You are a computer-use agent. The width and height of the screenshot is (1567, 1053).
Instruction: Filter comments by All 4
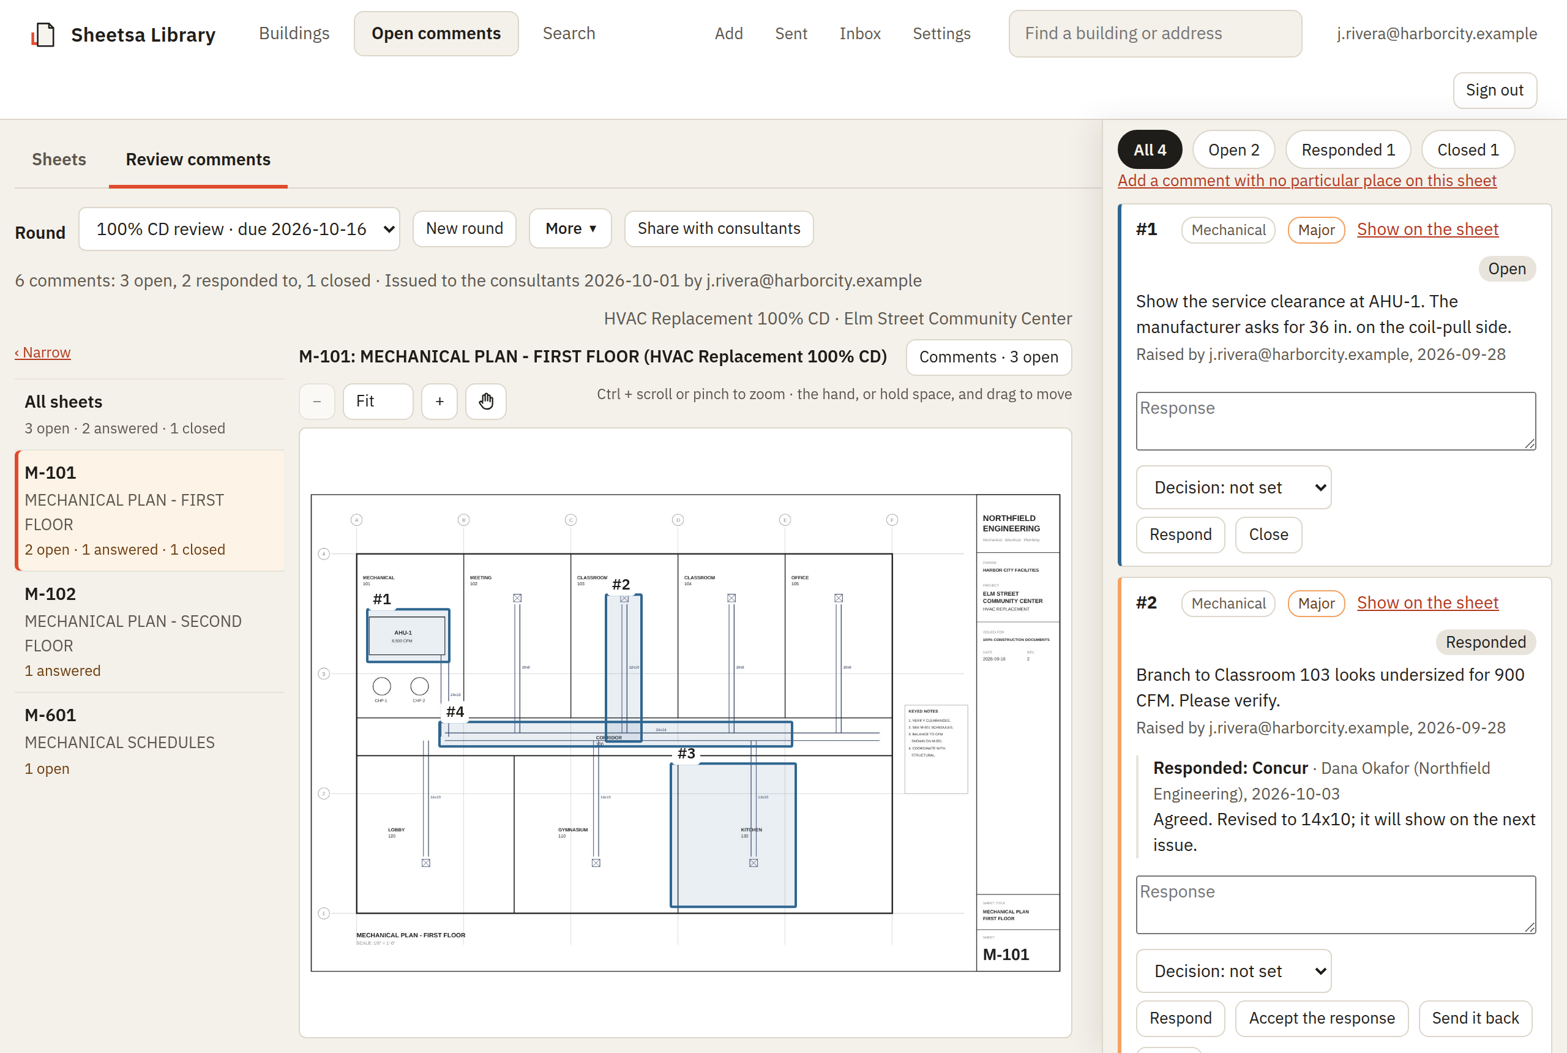[1150, 150]
